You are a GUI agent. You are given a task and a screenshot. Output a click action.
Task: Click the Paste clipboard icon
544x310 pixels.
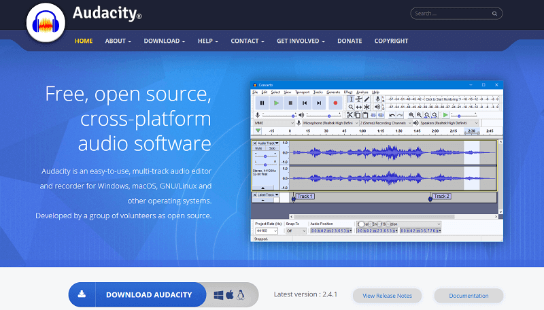[365, 115]
